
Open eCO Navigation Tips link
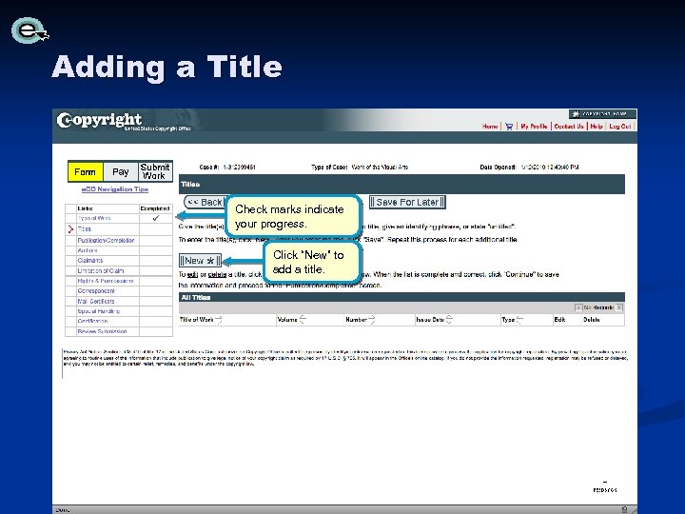115,189
